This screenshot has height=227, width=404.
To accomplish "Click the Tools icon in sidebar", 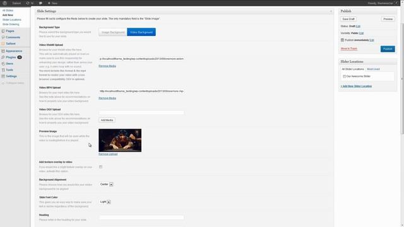I will coord(3,70).
